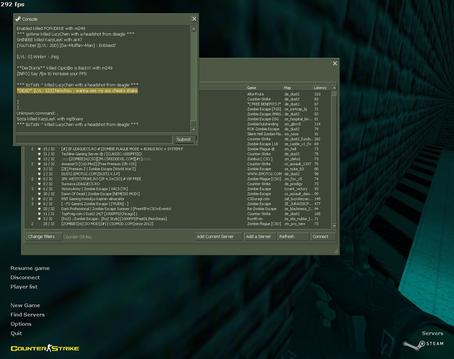Sort the server list by the Map column
This screenshot has height=359, width=454.
[x=297, y=88]
